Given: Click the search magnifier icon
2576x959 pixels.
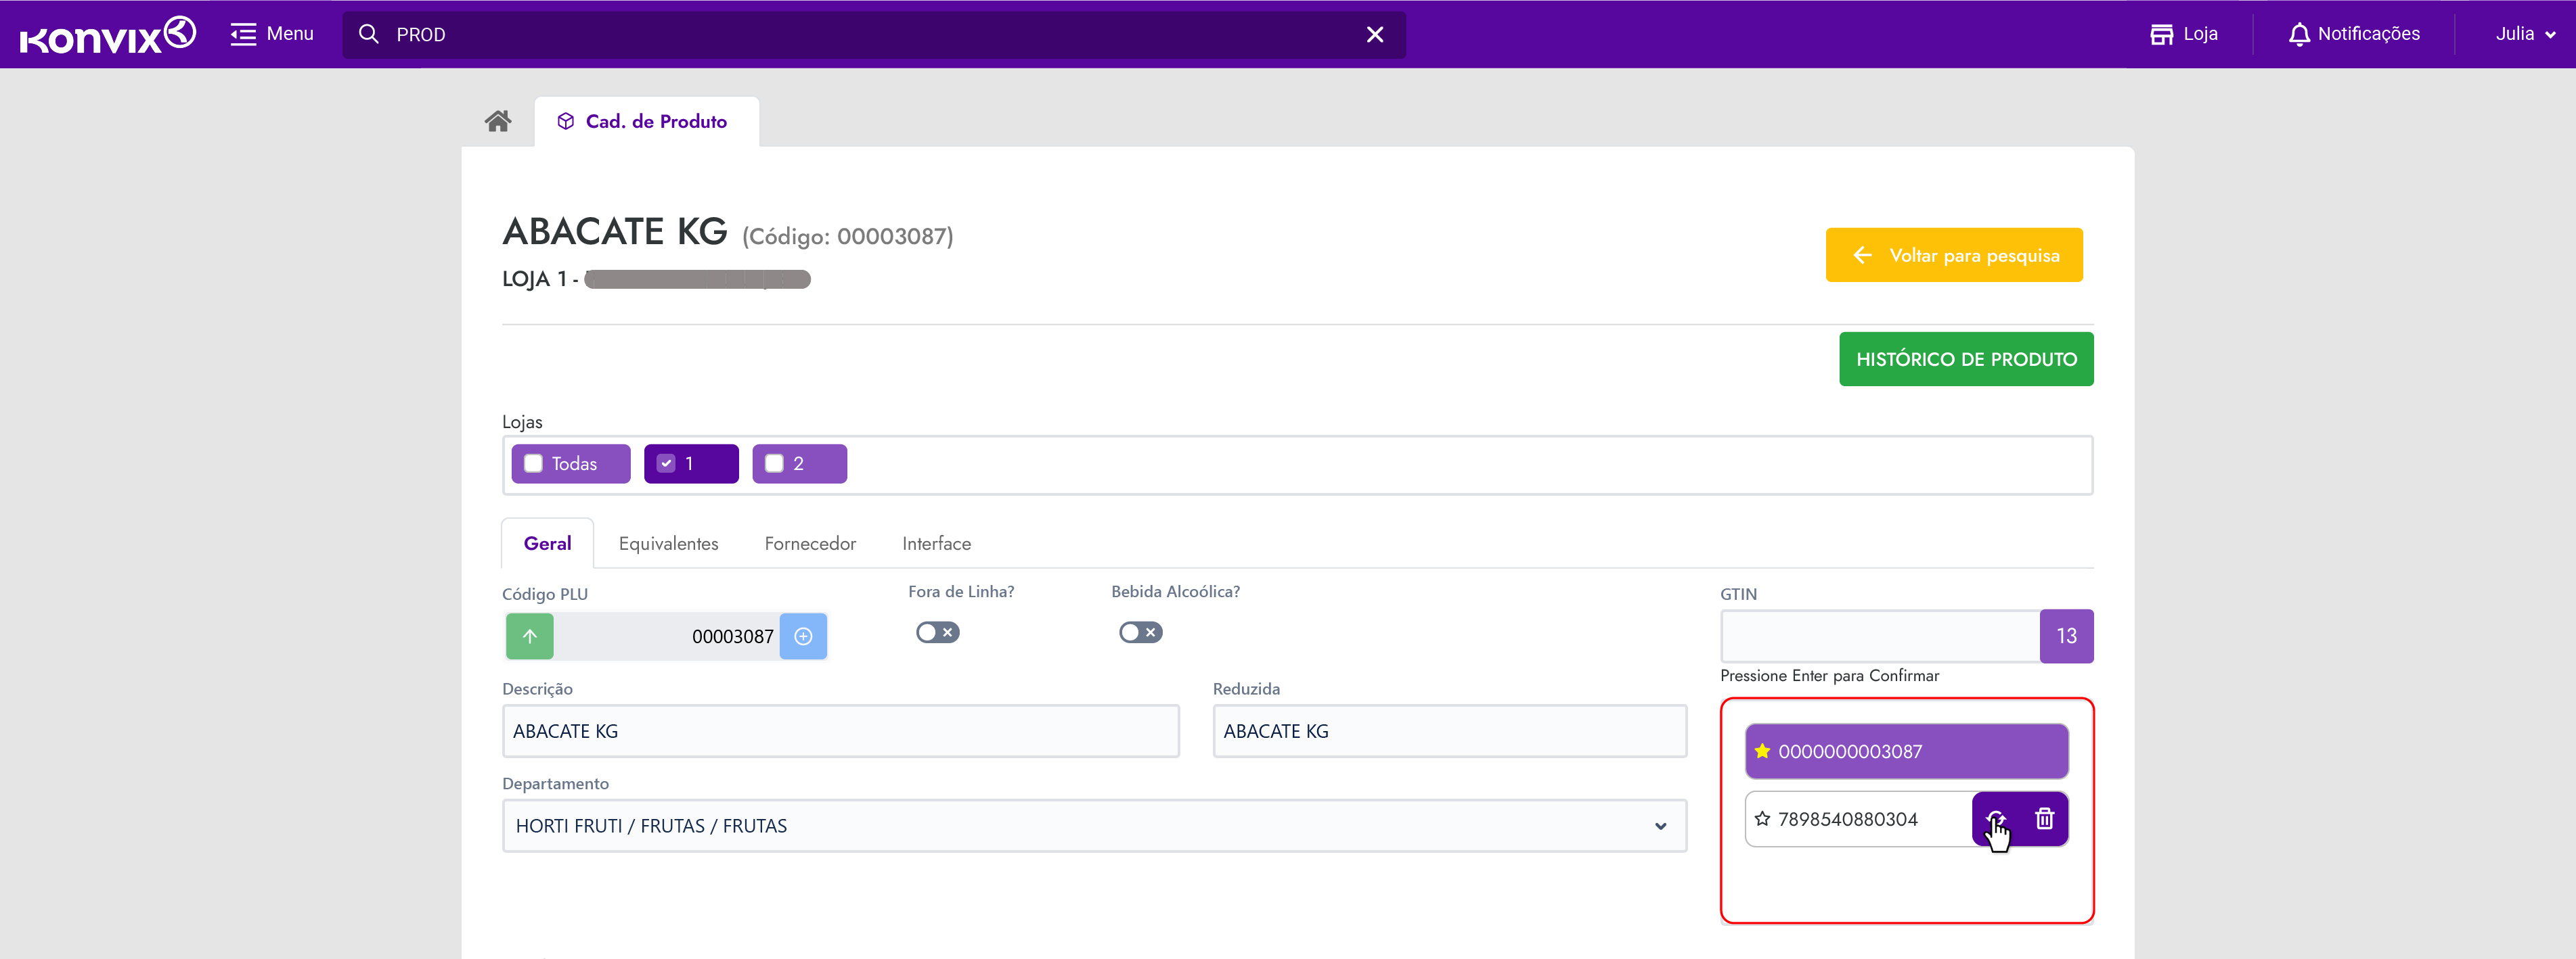Looking at the screenshot, I should (x=368, y=35).
